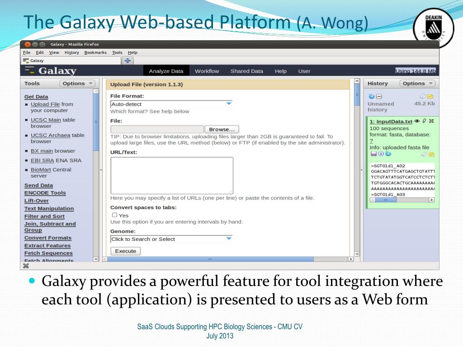Click the center panel horizontal scrollbar
The height and width of the screenshot is (347, 463).
pos(210,259)
